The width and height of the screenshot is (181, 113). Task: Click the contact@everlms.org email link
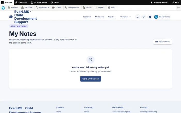(149, 112)
